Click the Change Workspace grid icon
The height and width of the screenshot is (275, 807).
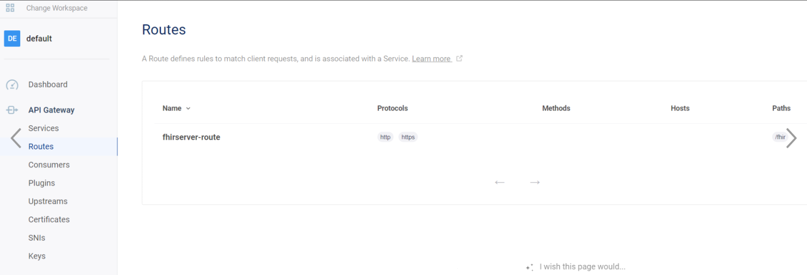[x=10, y=8]
